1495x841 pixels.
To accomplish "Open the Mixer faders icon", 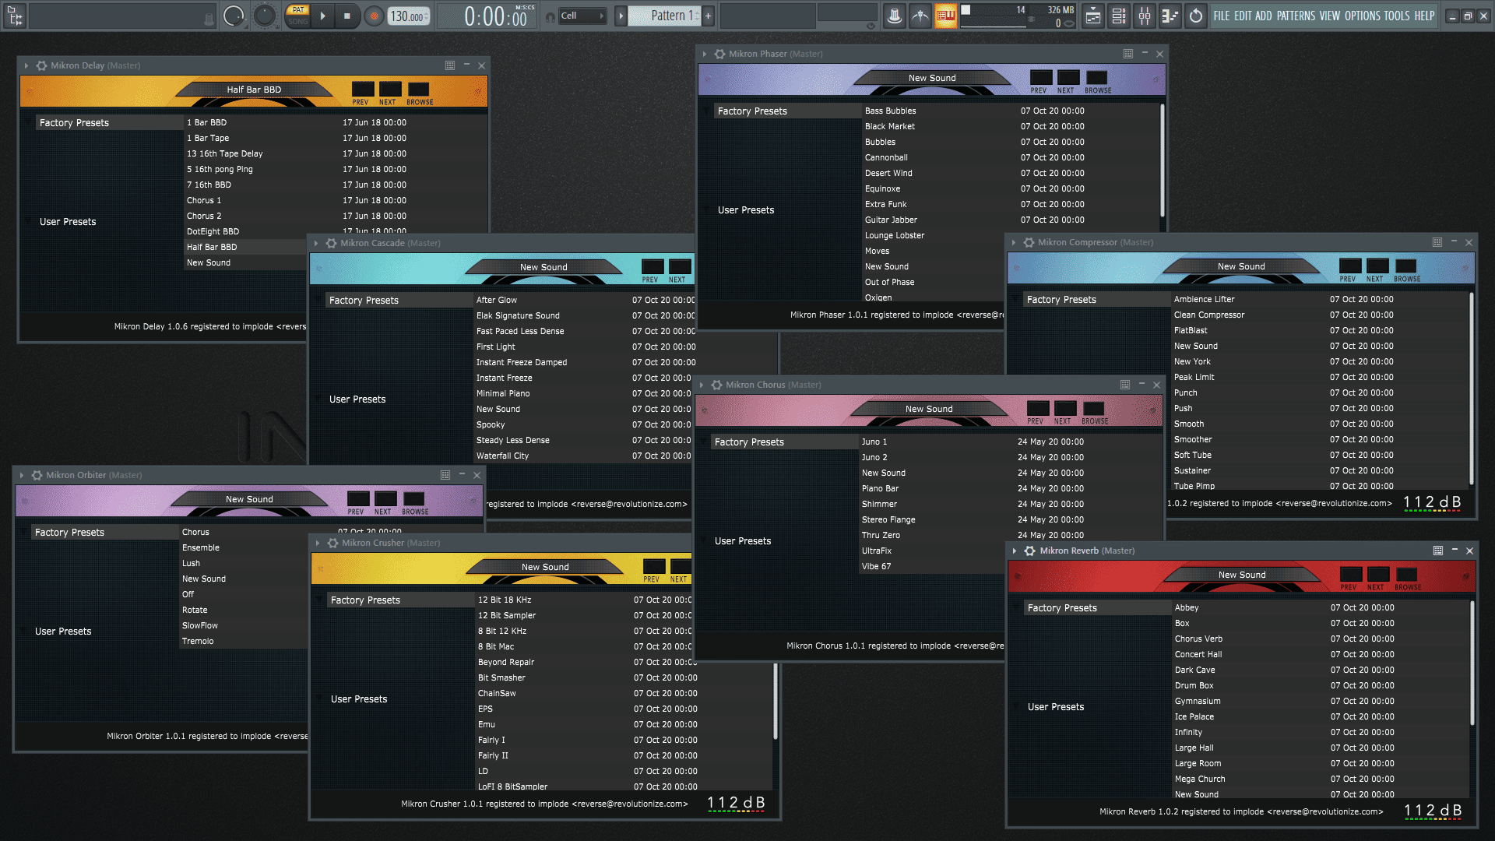I will (x=1145, y=16).
